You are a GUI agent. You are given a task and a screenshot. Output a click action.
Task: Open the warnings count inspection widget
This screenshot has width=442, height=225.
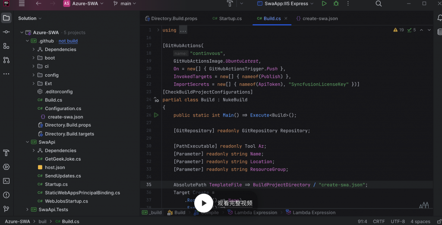398,30
